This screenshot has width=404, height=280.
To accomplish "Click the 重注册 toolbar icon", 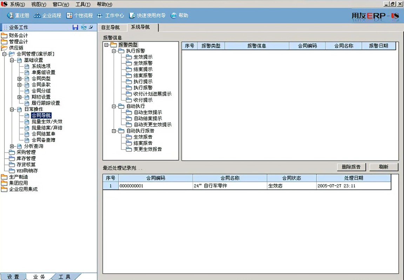I will tap(10, 15).
